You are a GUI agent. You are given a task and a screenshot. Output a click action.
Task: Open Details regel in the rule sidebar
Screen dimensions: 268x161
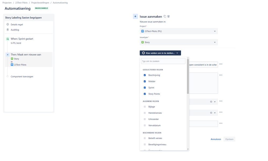[17, 25]
